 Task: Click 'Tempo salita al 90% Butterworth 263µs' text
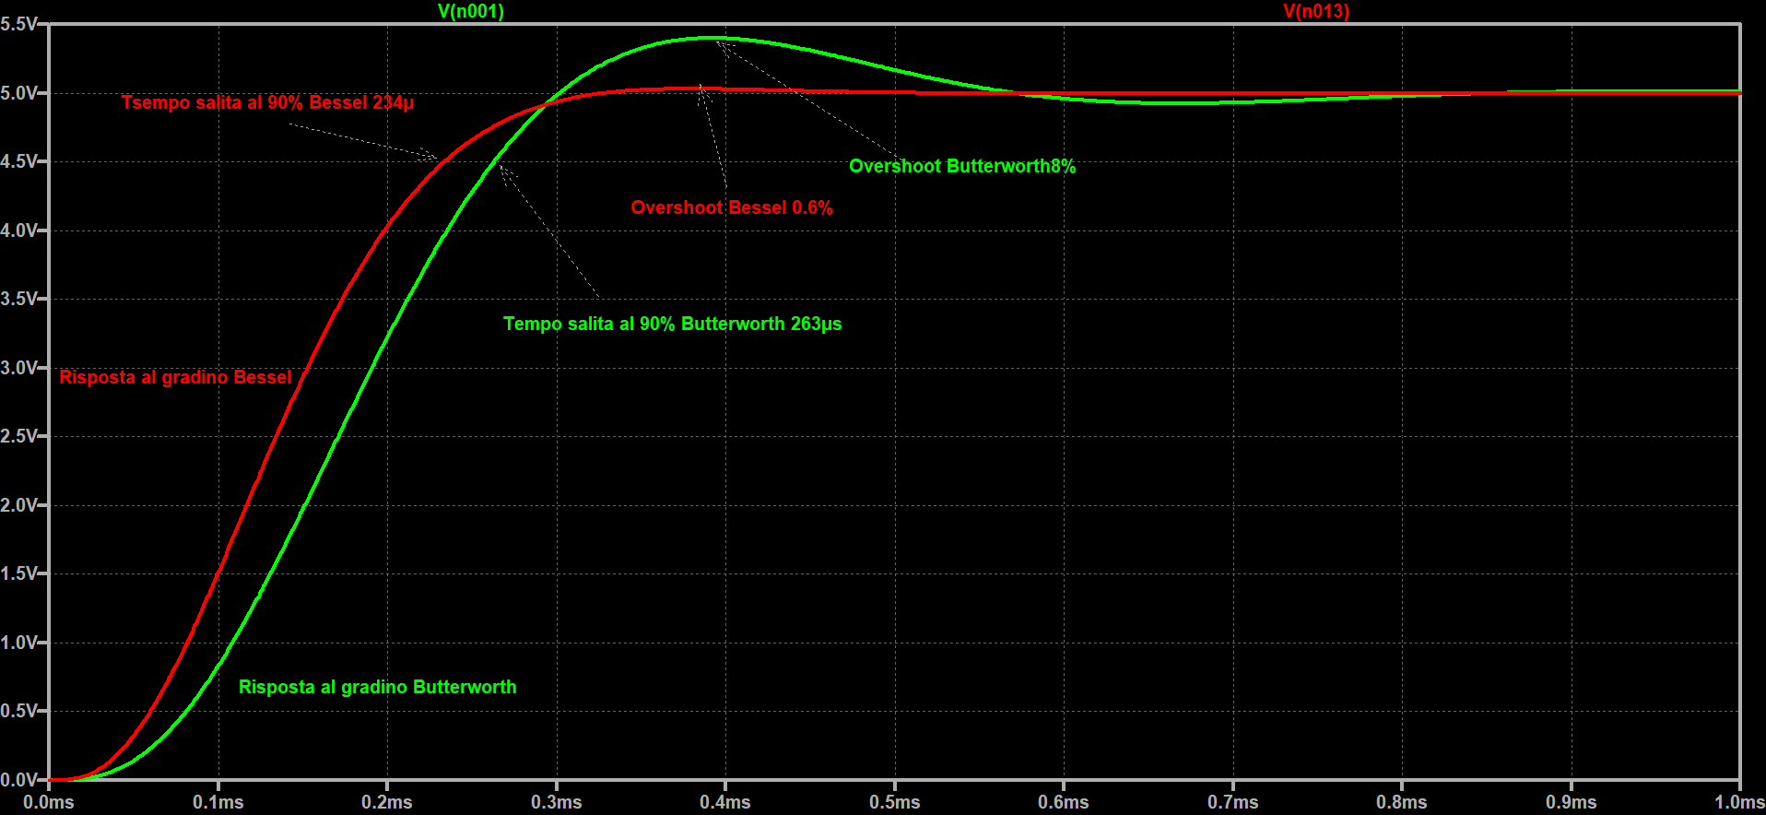[672, 324]
